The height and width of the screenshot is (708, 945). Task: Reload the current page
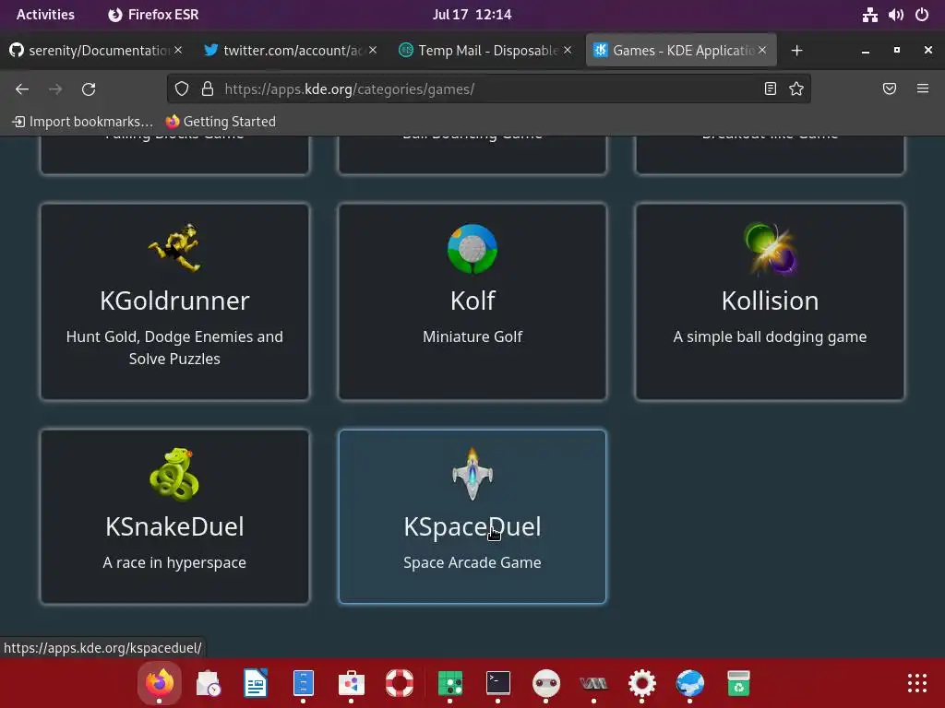point(89,89)
